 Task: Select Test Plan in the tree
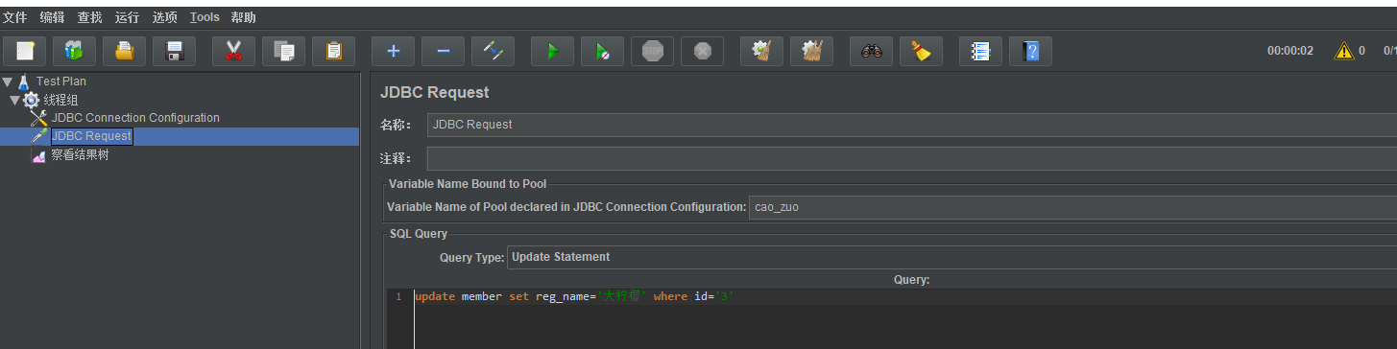(61, 81)
